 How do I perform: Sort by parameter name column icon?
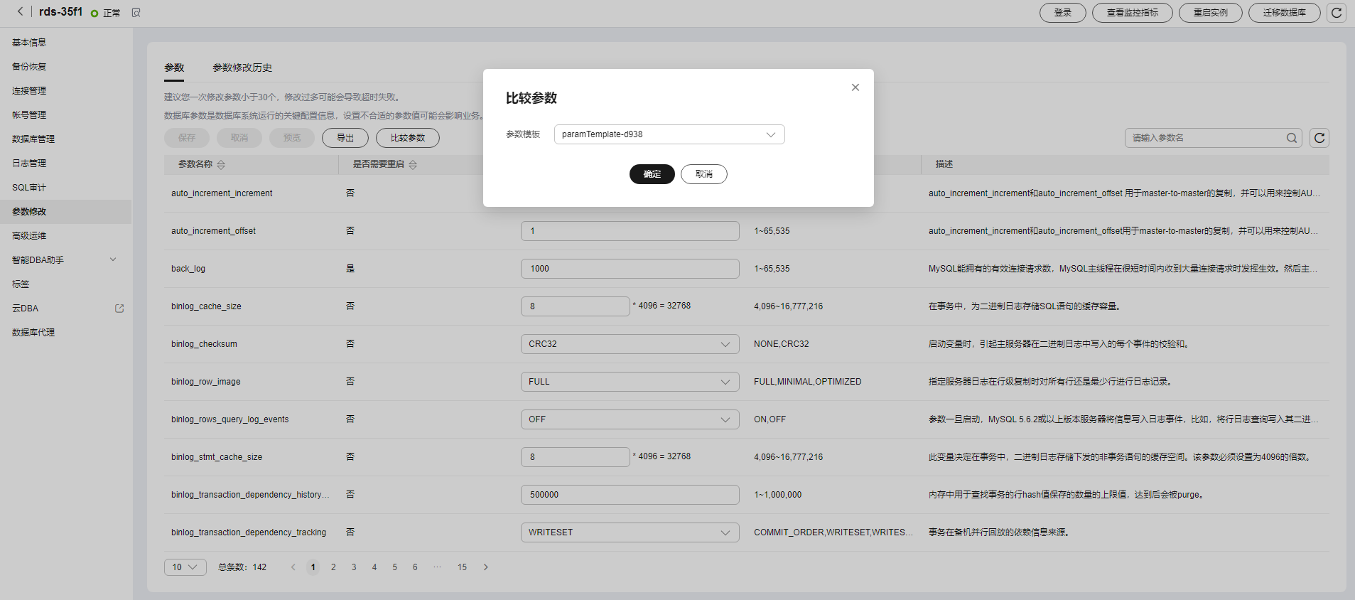pyautogui.click(x=221, y=164)
